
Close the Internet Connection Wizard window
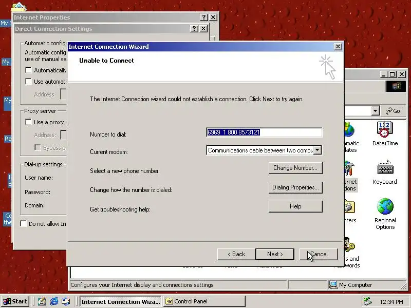click(338, 47)
